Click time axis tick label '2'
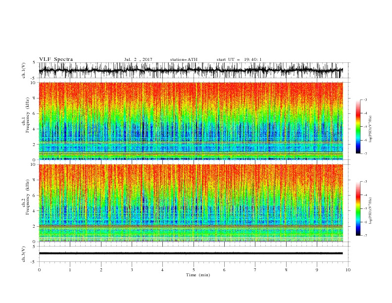 point(101,270)
